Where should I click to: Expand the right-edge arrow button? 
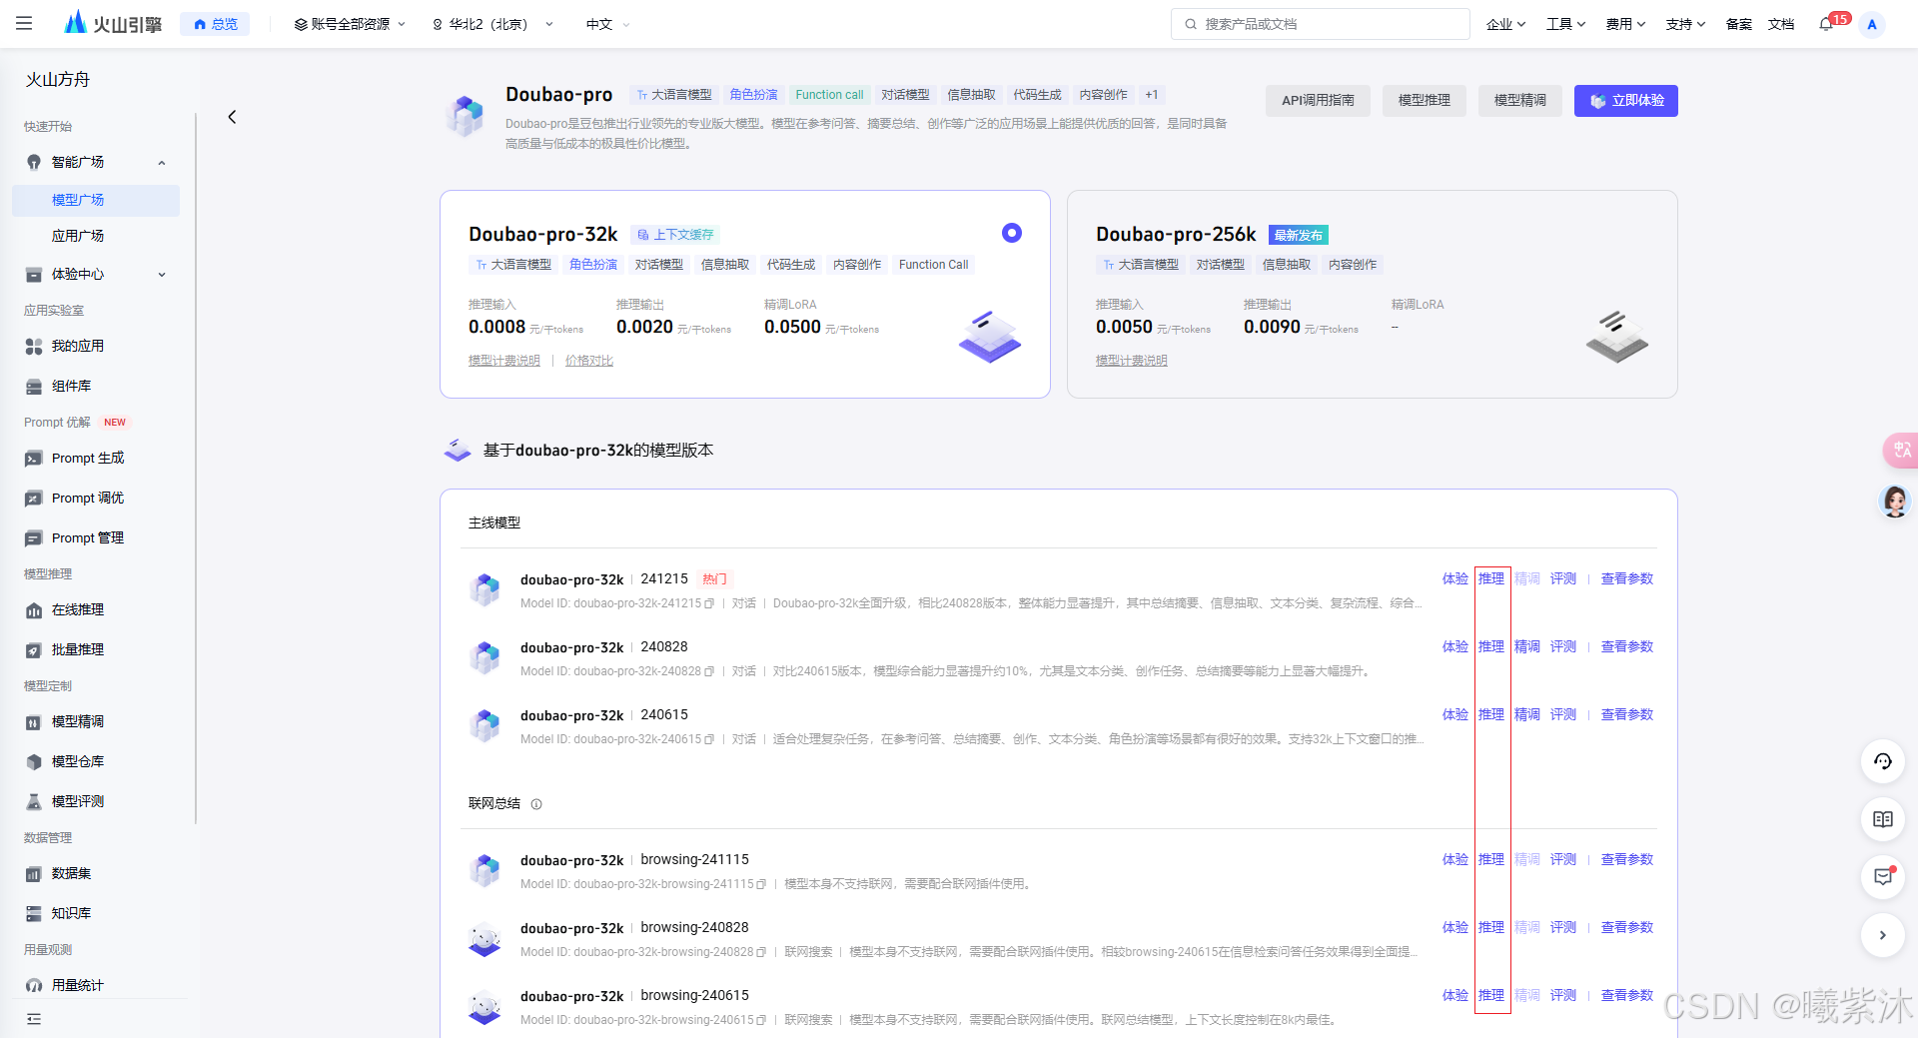[1882, 935]
